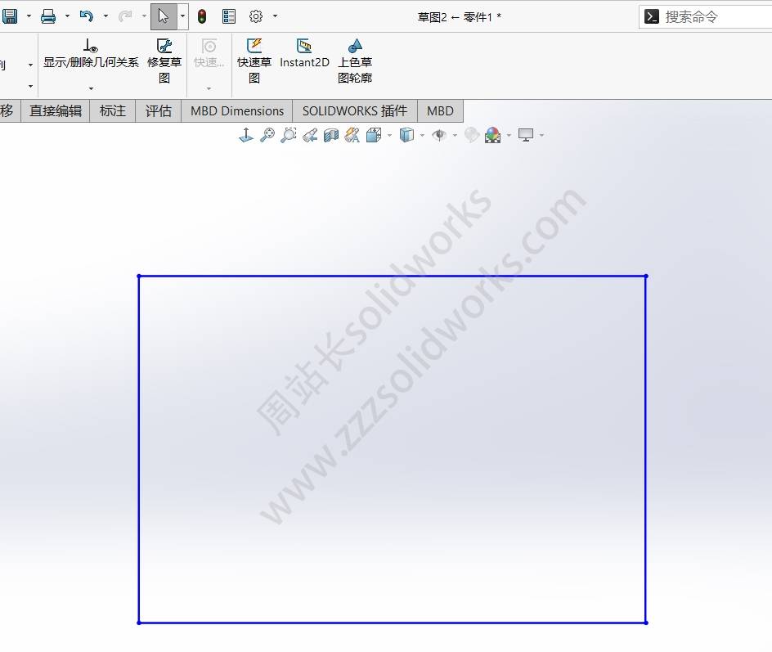
Task: Select the MBD tab
Action: coord(440,110)
